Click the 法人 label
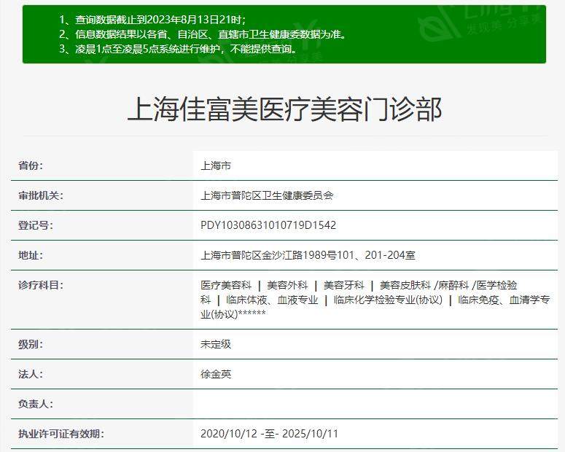Image resolution: width=565 pixels, height=452 pixels. tap(31, 374)
